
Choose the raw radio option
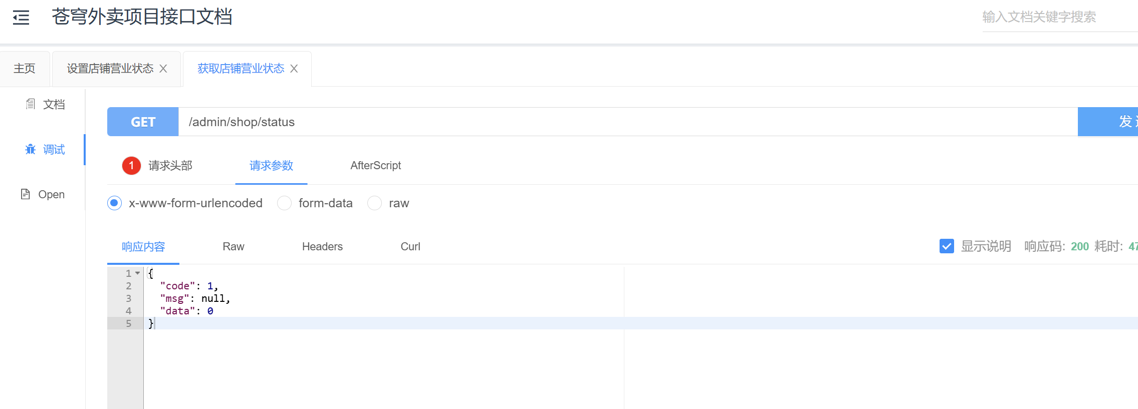(x=375, y=203)
